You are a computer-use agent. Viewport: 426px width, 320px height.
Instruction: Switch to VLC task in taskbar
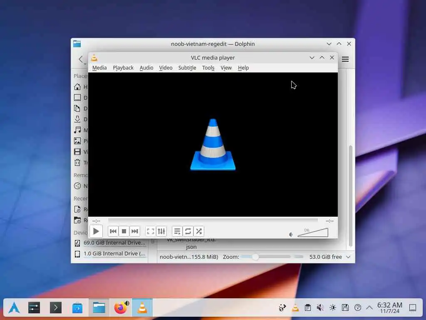(142, 308)
